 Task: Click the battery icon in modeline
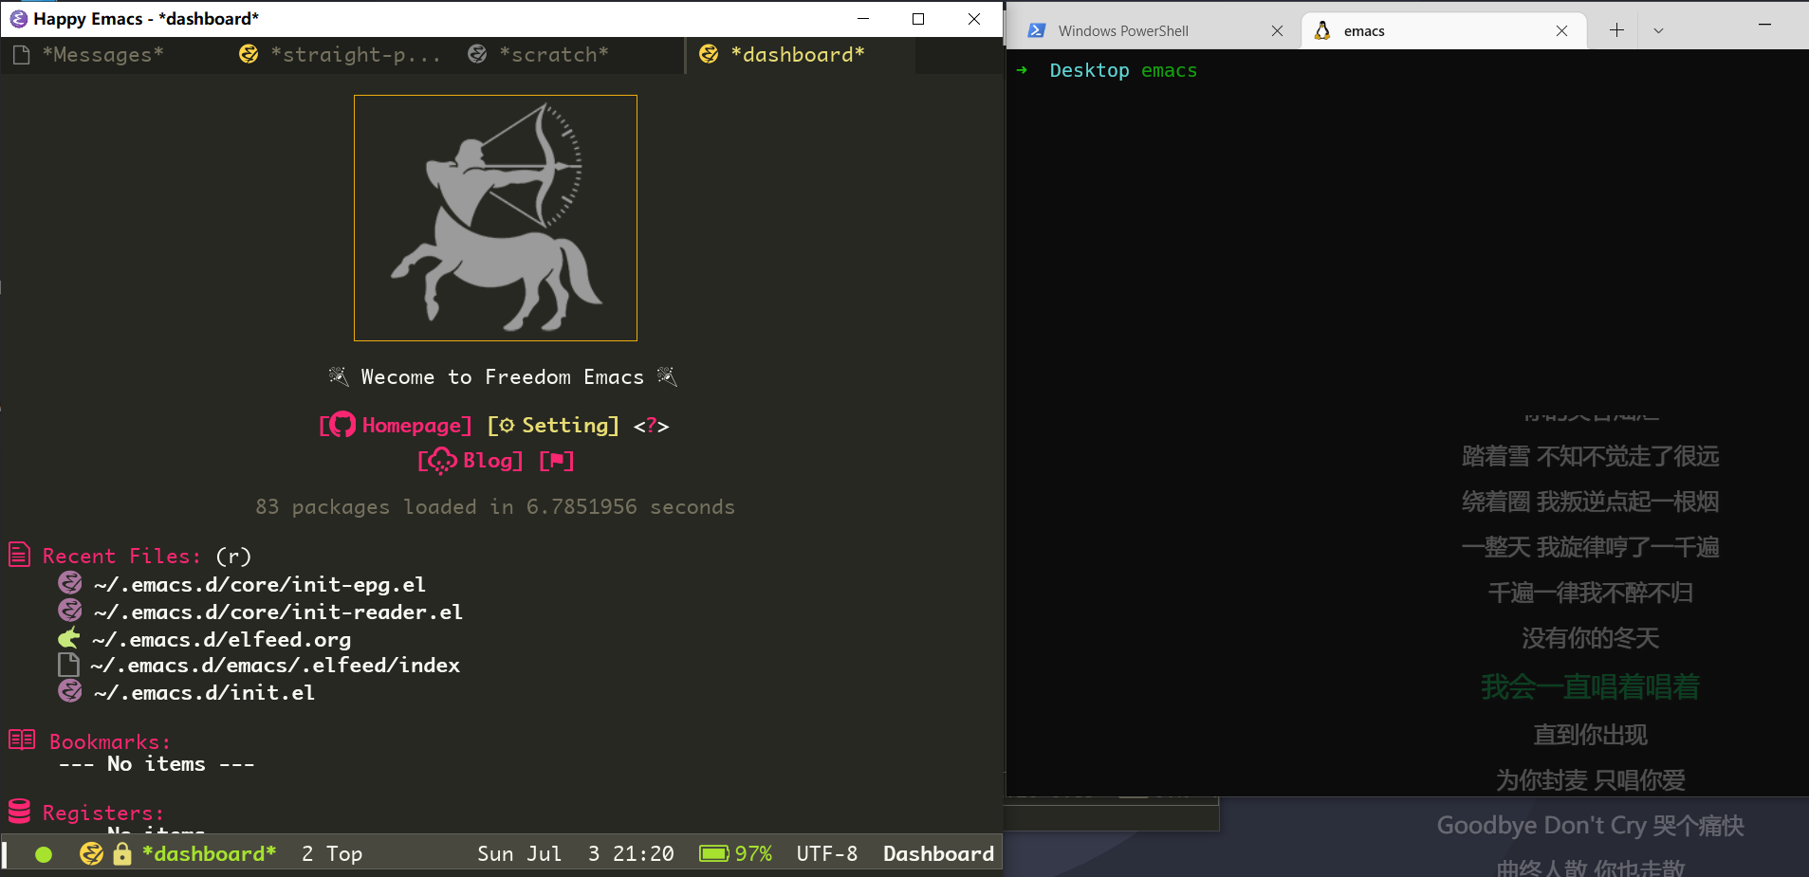click(714, 854)
